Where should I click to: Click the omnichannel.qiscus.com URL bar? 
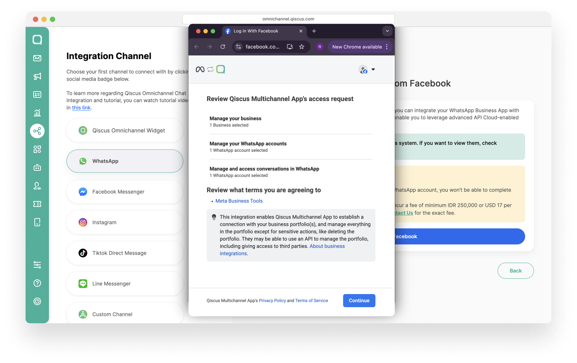point(288,19)
